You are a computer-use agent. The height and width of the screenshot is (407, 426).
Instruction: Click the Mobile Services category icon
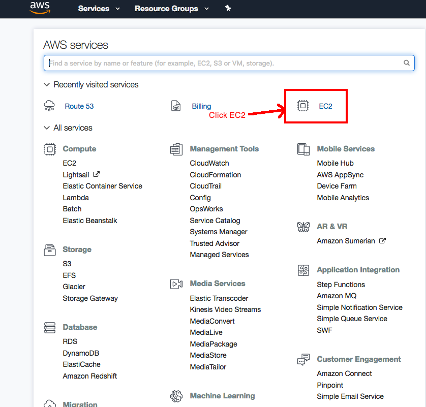pyautogui.click(x=303, y=149)
